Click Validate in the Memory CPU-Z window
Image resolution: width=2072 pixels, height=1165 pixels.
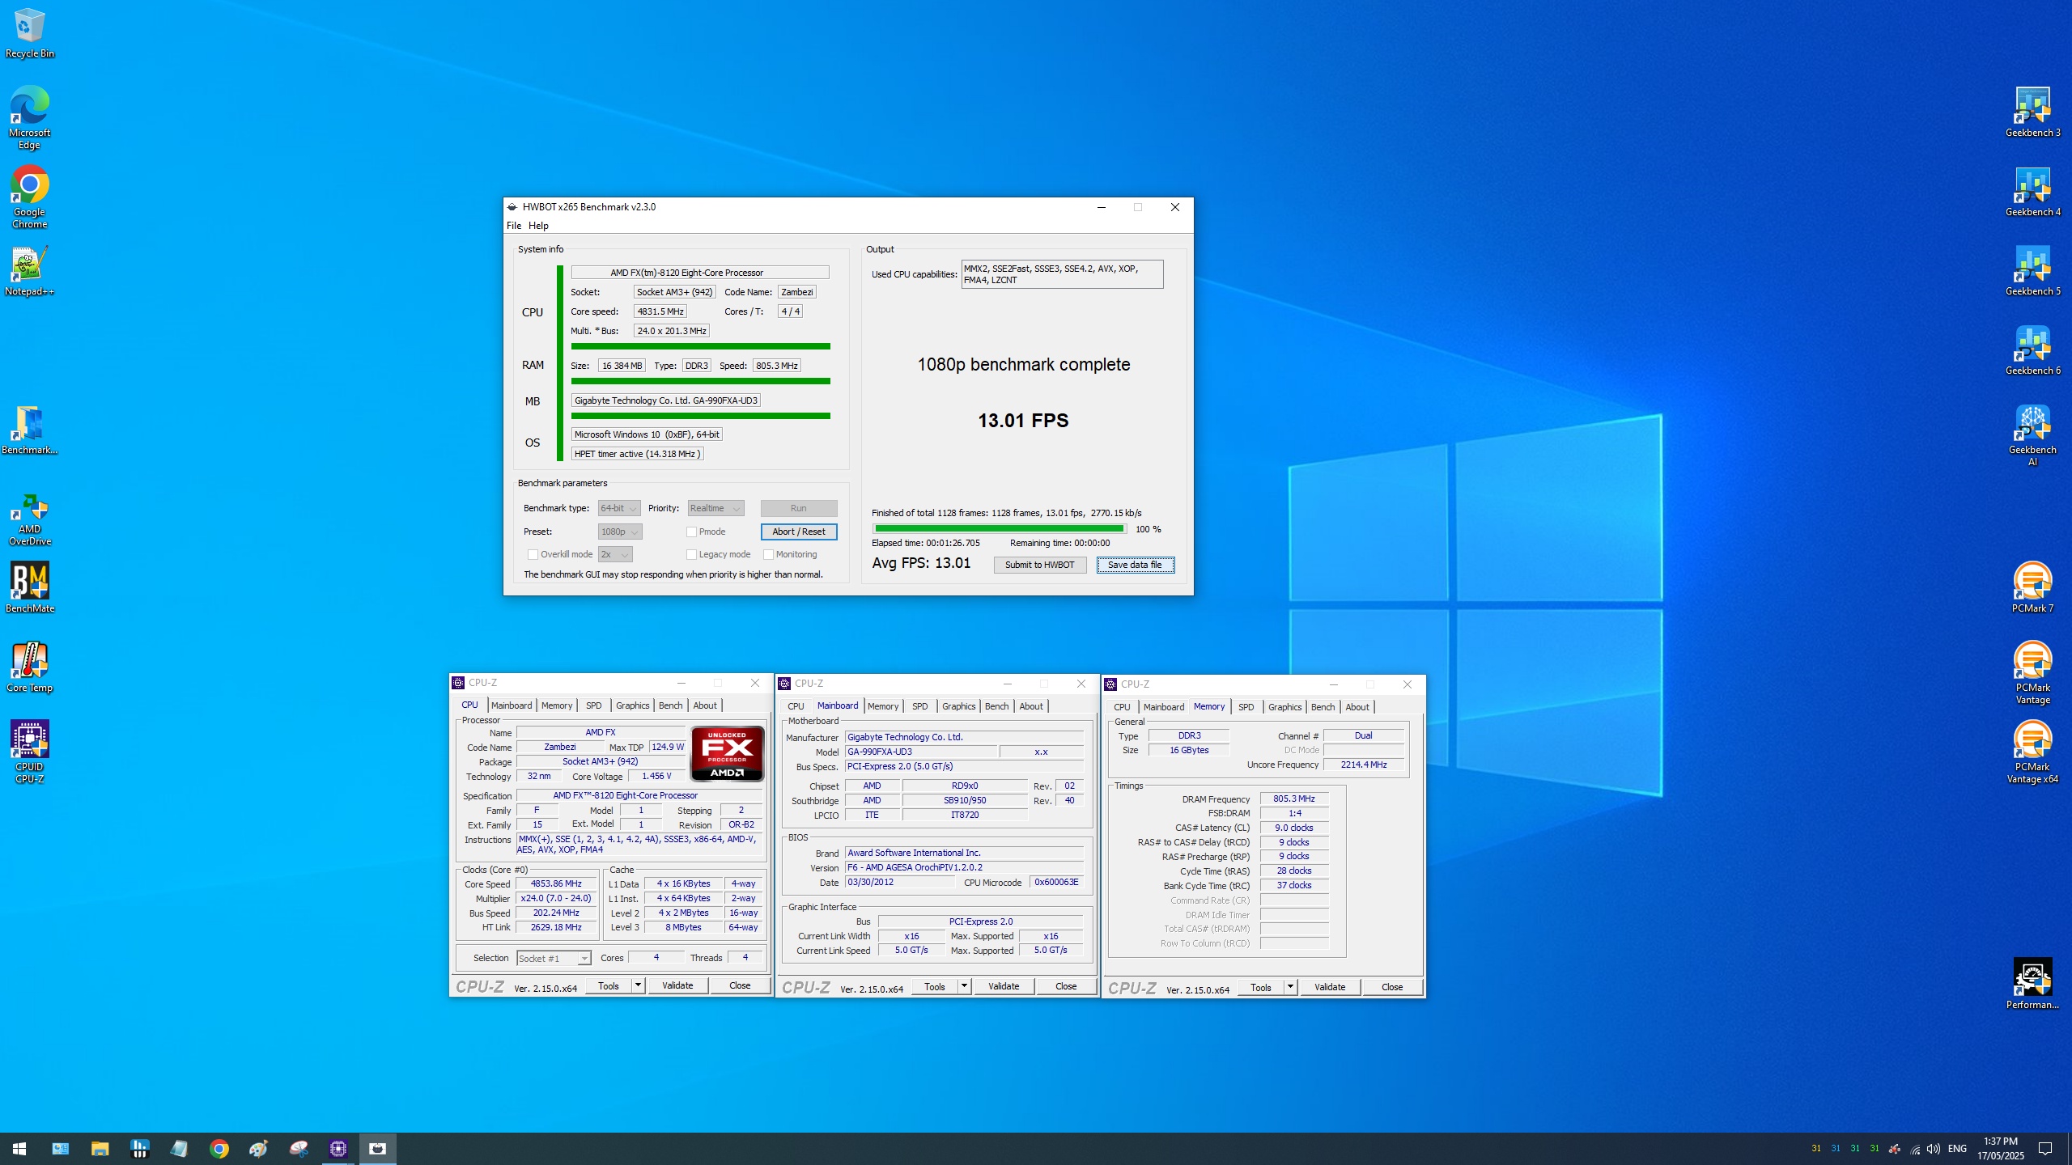(x=1330, y=987)
